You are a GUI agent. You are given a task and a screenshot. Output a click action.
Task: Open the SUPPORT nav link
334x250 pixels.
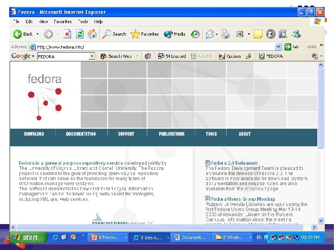[126, 134]
